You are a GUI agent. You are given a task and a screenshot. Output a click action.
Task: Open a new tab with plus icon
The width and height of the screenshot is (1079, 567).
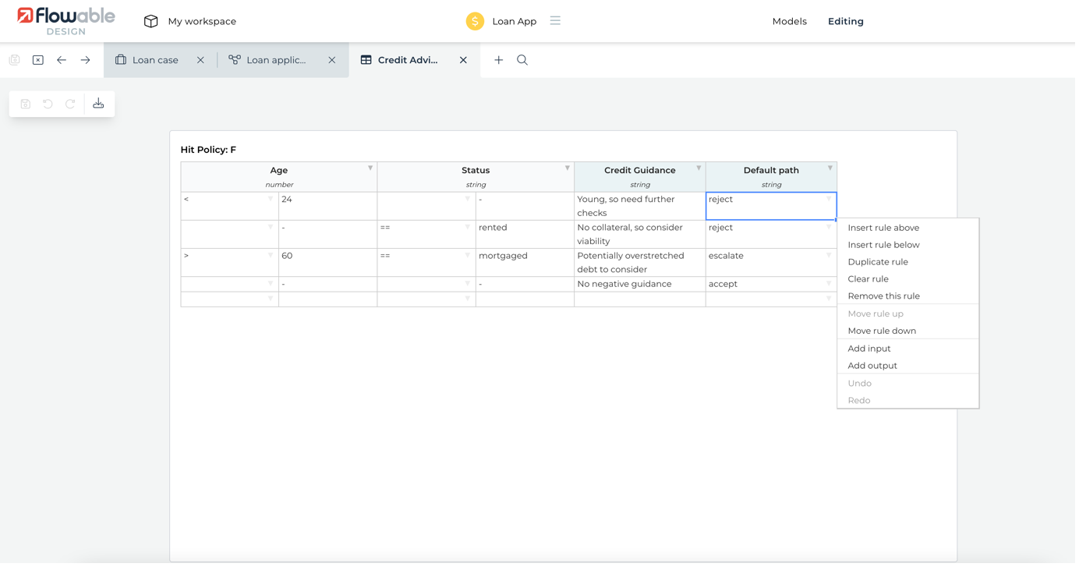(x=498, y=60)
